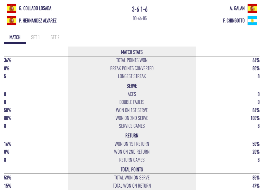Open P. Hernandez Alvarez player name
This screenshot has height=193, width=263.
coord(38,20)
